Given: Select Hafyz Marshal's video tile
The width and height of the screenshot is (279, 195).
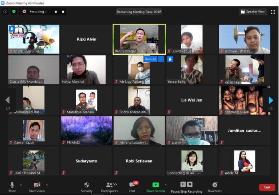Looking at the screenshot, I should click(87, 70).
